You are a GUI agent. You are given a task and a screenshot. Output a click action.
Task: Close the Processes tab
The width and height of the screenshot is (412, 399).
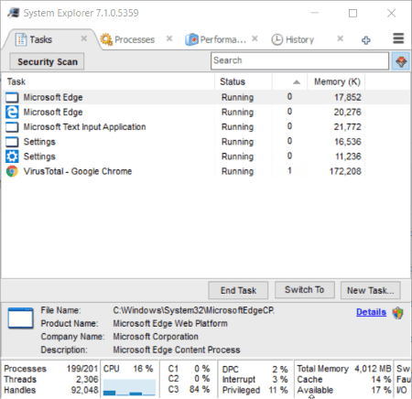point(169,38)
